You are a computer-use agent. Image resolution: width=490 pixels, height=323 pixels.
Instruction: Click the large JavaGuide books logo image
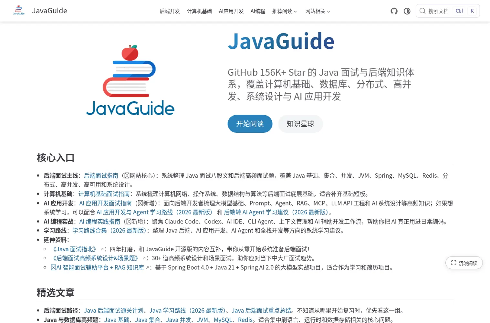tap(130, 80)
